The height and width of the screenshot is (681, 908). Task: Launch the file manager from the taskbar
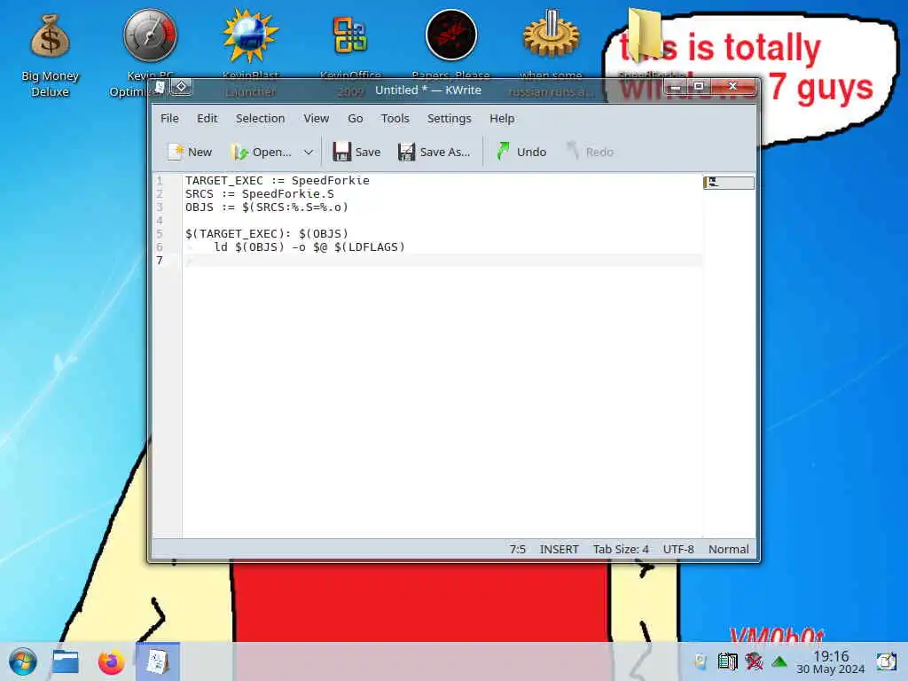[66, 661]
